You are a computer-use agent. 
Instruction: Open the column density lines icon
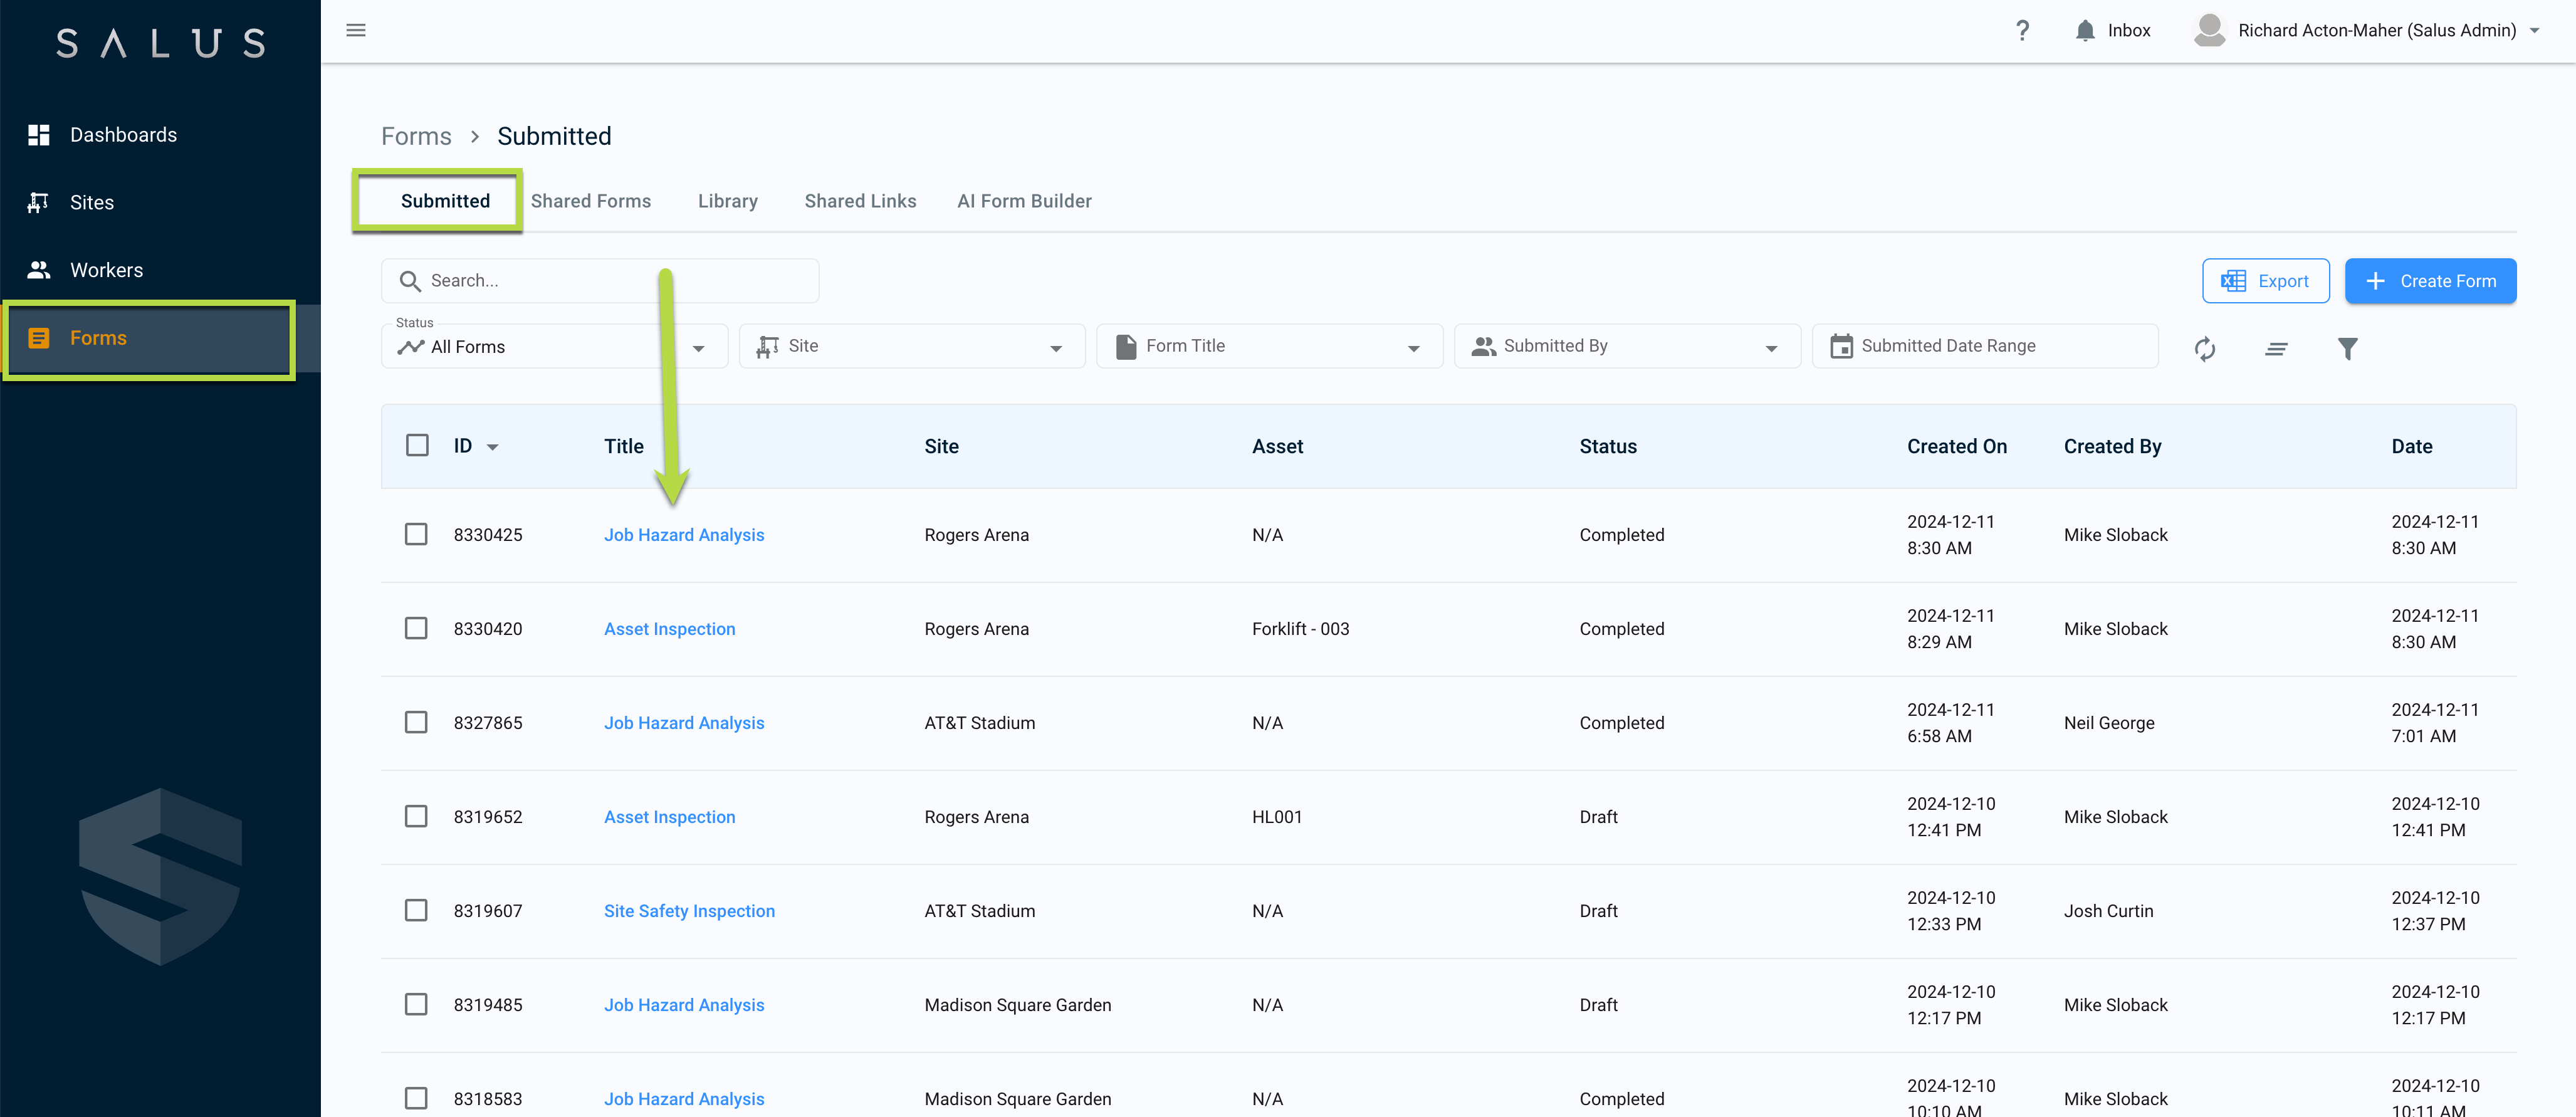click(x=2276, y=348)
